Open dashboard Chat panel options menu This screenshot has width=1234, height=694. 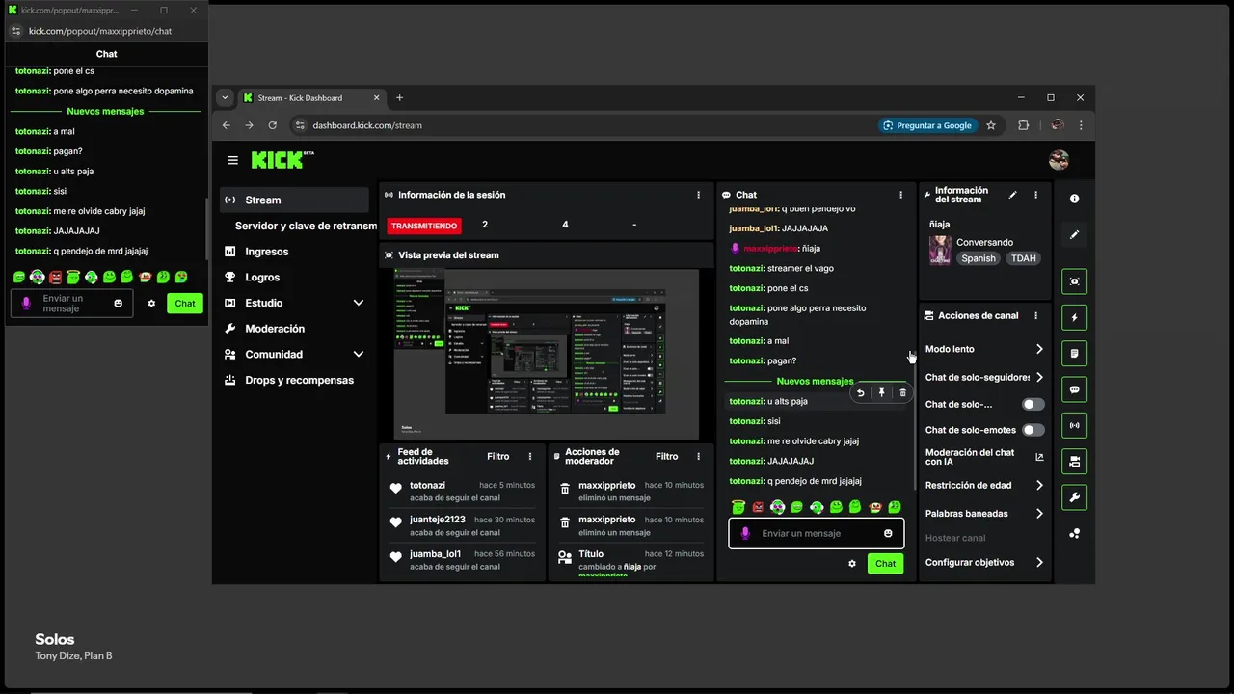click(901, 195)
